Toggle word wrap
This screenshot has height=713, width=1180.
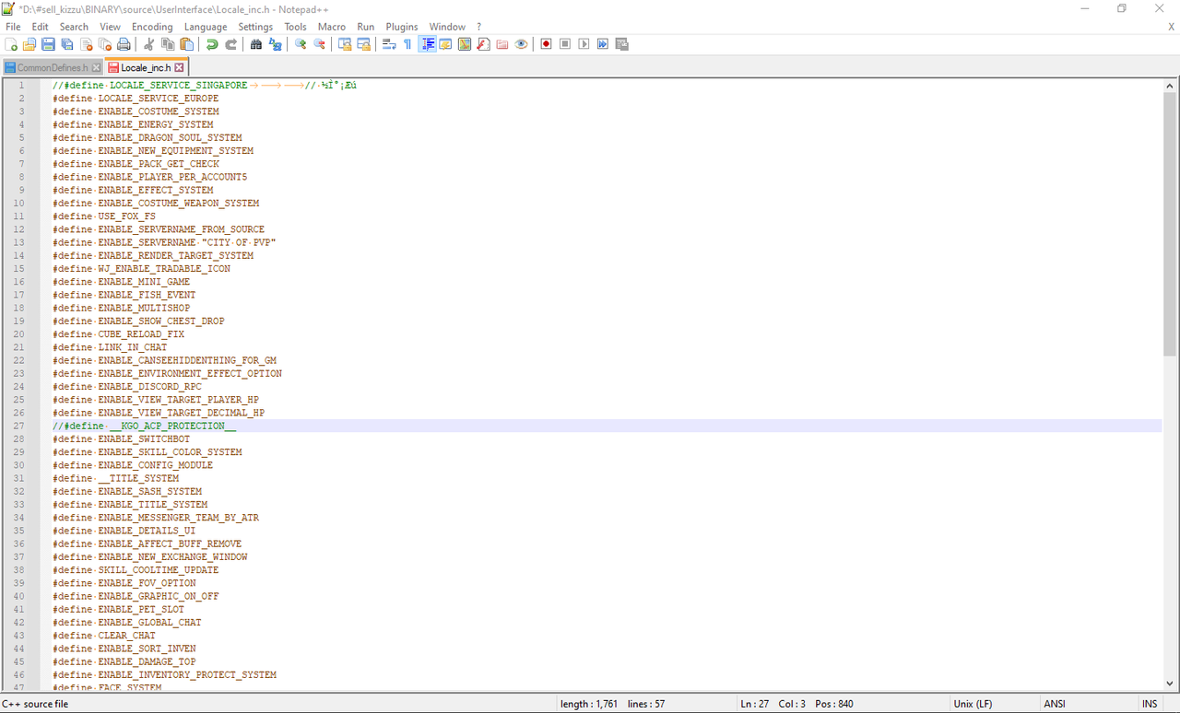(x=389, y=44)
